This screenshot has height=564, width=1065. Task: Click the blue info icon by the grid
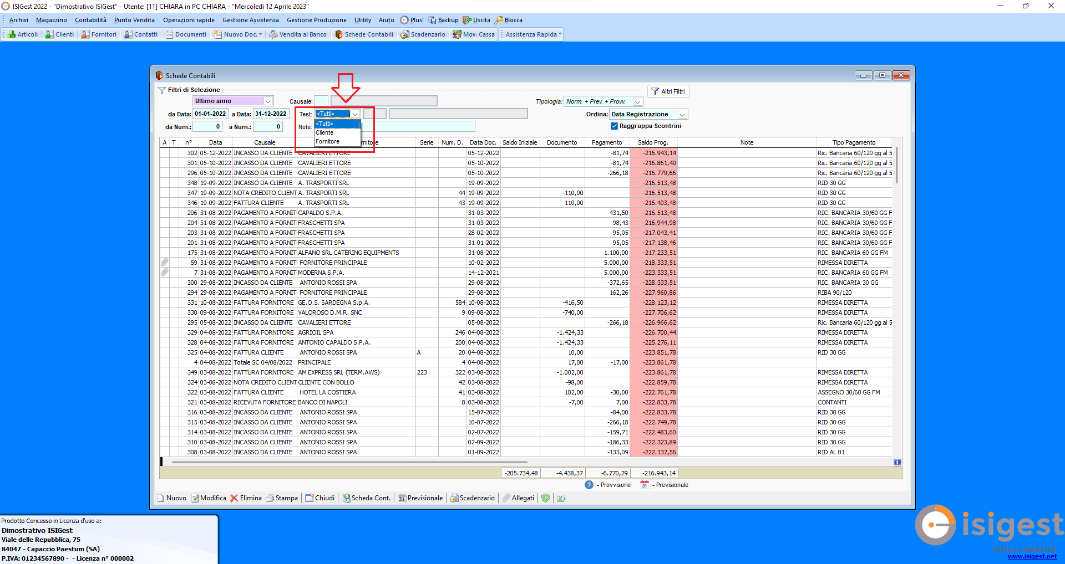click(897, 462)
